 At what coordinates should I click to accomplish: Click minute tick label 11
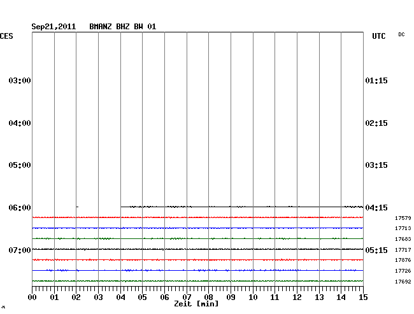coord(275,297)
